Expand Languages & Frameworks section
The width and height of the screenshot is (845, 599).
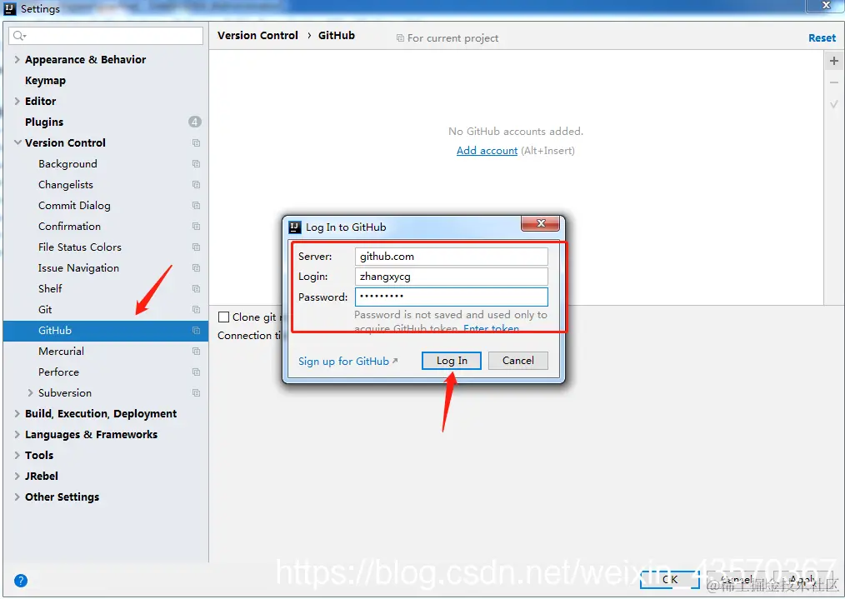coord(17,435)
